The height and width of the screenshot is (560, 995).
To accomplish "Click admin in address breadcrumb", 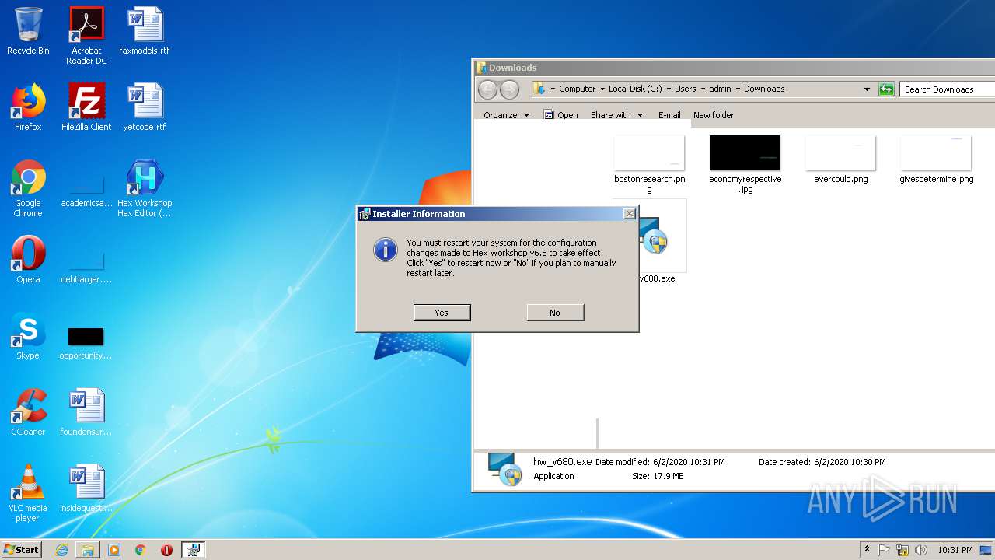I will (x=720, y=89).
